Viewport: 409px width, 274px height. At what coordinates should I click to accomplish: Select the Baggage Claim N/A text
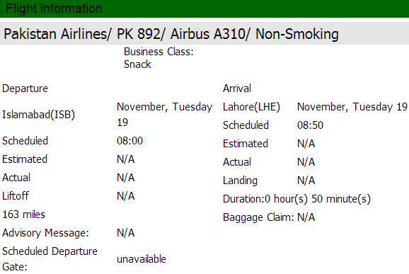269,217
